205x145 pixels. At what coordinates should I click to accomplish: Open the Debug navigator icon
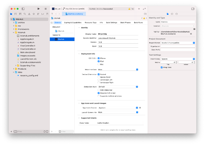pyautogui.click(x=38, y=14)
